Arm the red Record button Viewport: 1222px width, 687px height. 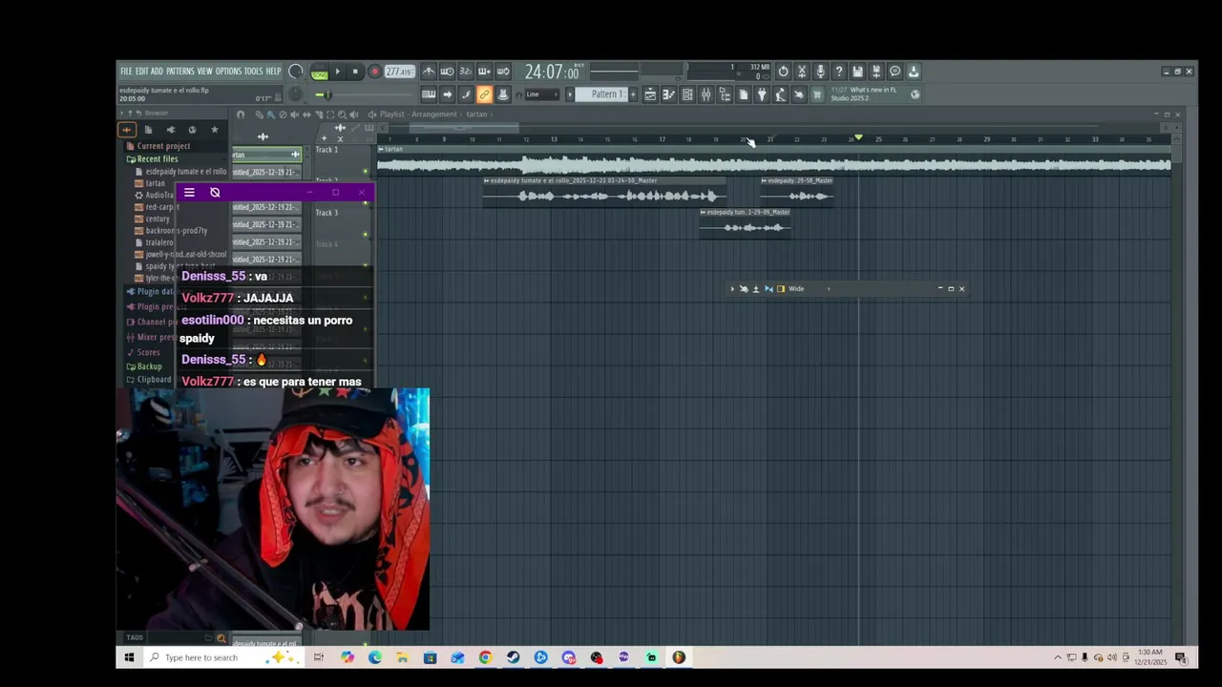(374, 72)
